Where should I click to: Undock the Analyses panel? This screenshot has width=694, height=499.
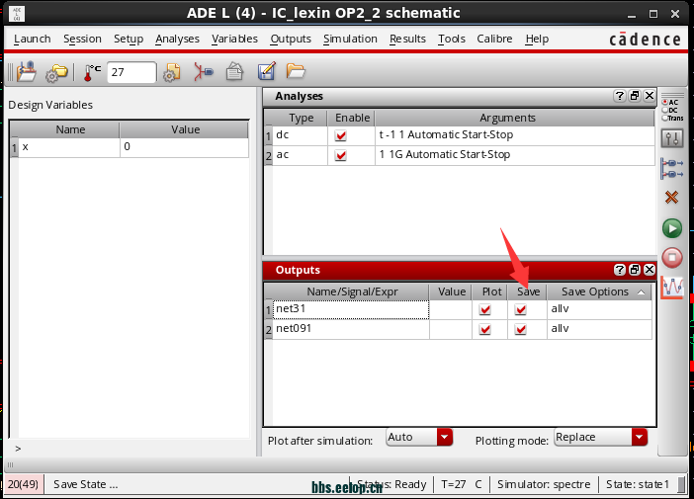click(x=635, y=96)
